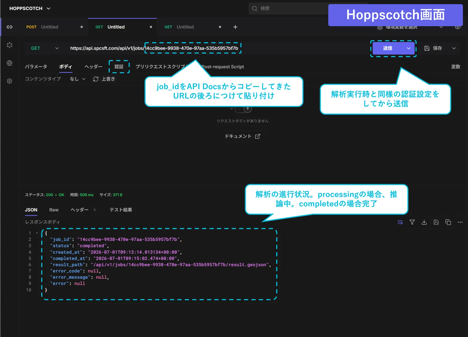This screenshot has height=337, width=468.
Task: Click the 変数 variables button
Action: [456, 67]
